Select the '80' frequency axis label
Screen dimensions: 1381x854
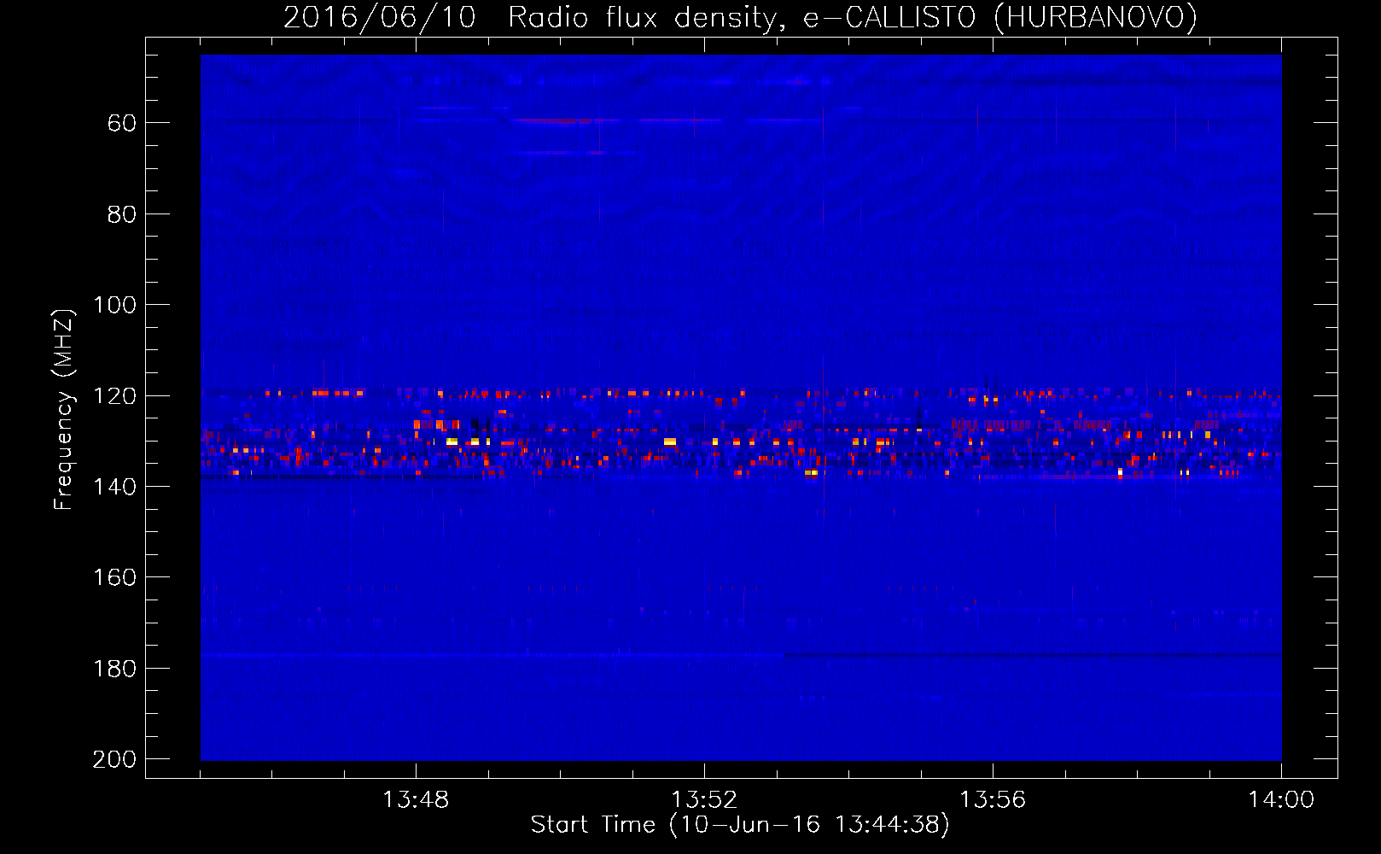click(122, 214)
